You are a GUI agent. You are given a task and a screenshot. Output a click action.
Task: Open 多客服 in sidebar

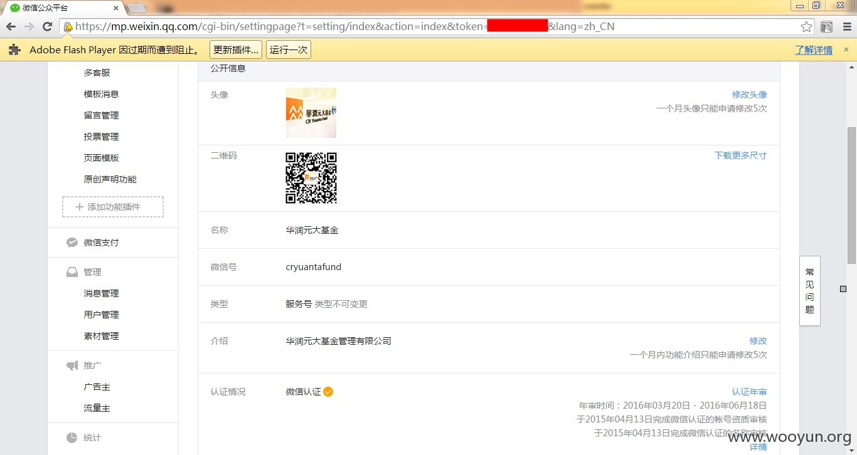tap(97, 73)
